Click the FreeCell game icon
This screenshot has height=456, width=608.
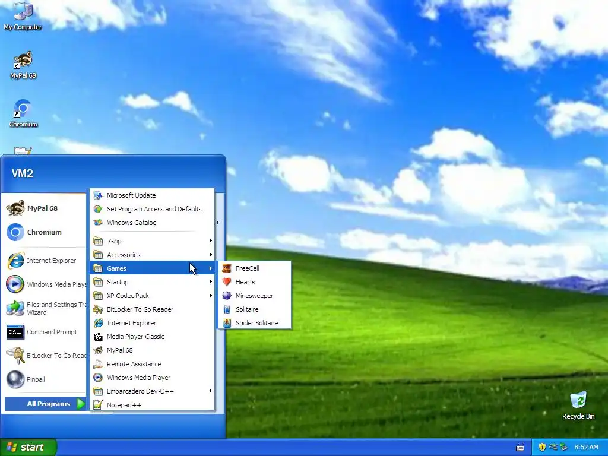(x=227, y=268)
